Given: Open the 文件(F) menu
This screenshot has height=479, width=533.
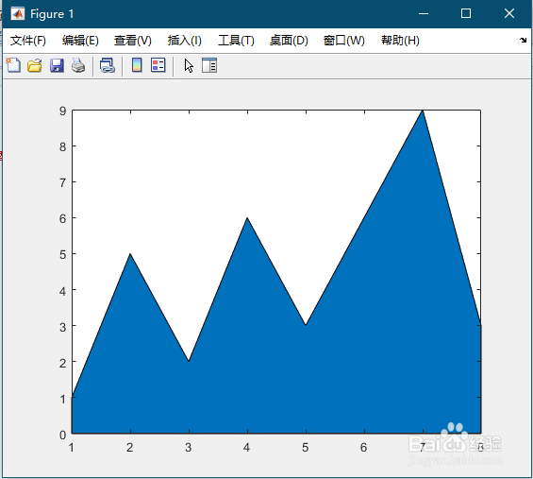Looking at the screenshot, I should click(28, 41).
